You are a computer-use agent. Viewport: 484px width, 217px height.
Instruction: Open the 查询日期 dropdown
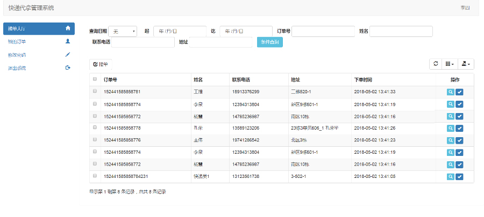(x=123, y=32)
